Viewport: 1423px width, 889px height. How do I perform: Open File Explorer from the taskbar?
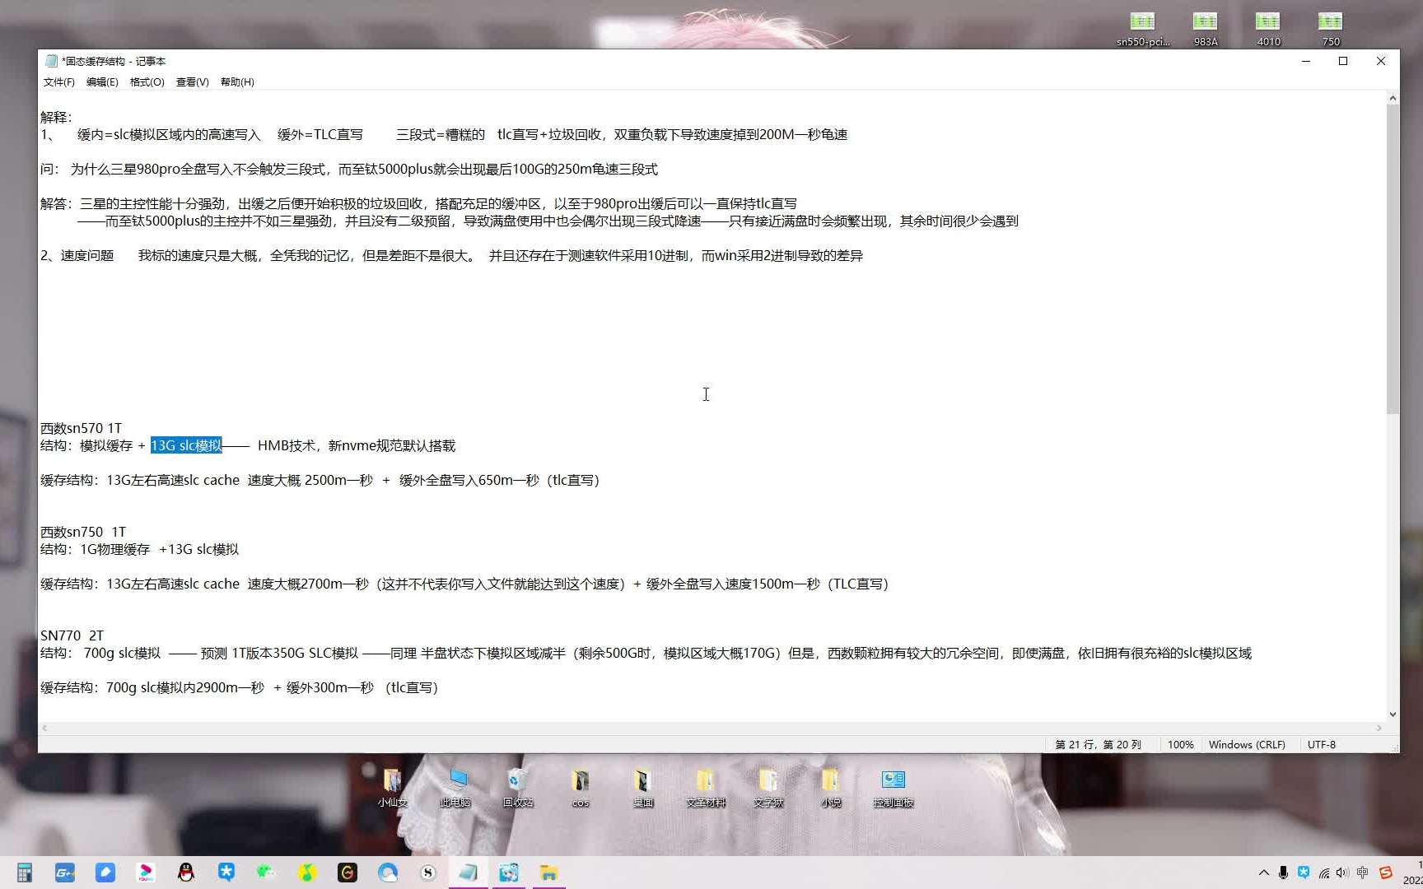point(549,873)
